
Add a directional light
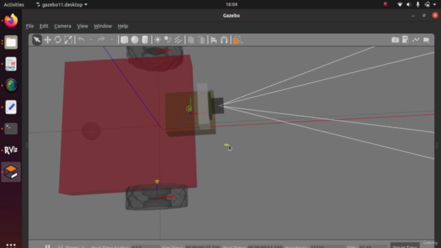coord(178,40)
